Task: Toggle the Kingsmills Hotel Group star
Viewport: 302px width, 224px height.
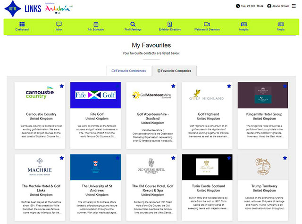Action: coord(285,86)
